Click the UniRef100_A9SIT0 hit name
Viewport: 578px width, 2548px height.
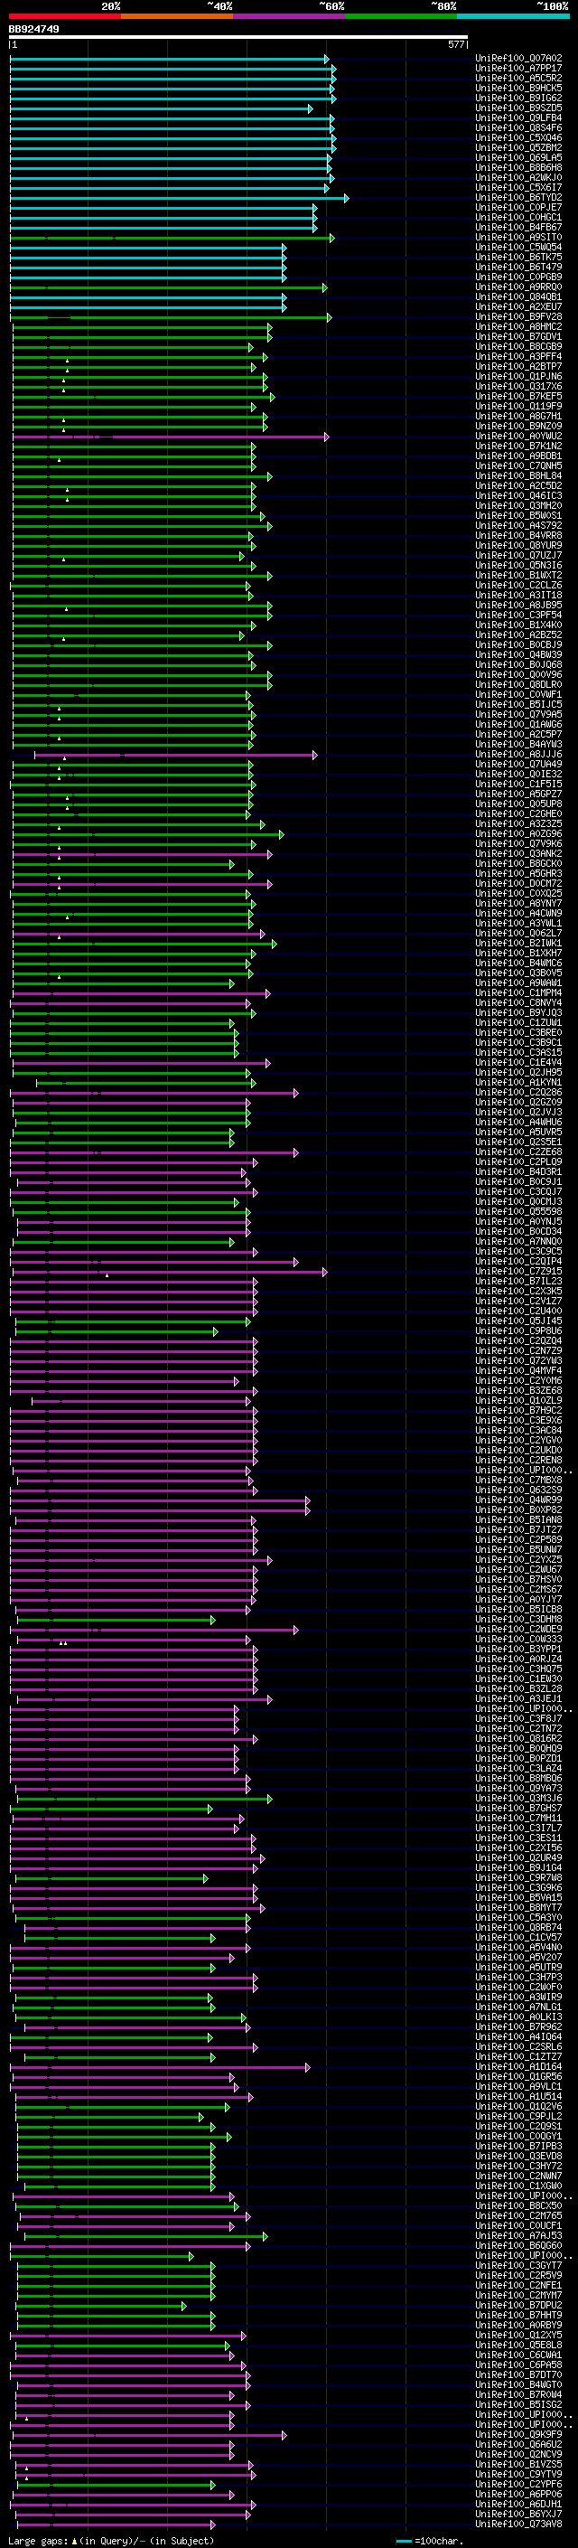tap(518, 238)
